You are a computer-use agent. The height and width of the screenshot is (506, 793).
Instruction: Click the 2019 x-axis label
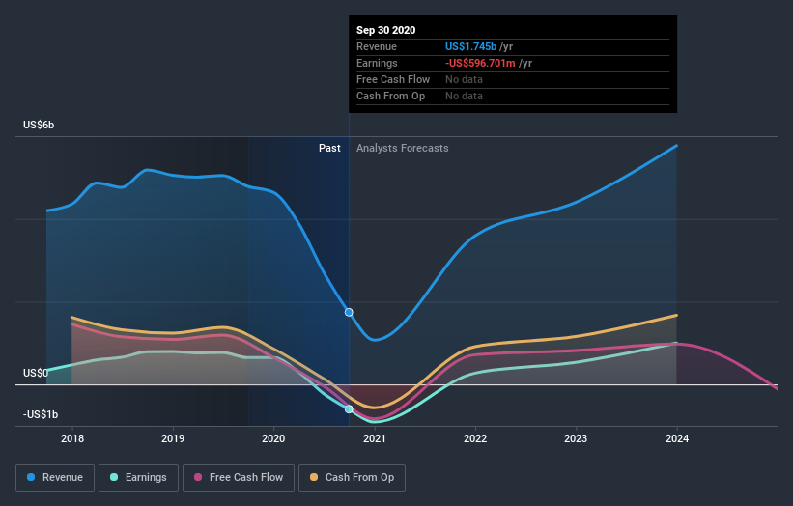coord(173,438)
